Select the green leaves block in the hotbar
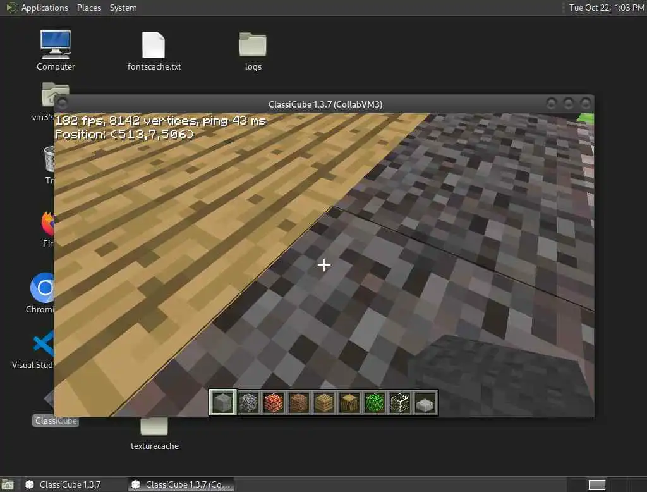 374,402
